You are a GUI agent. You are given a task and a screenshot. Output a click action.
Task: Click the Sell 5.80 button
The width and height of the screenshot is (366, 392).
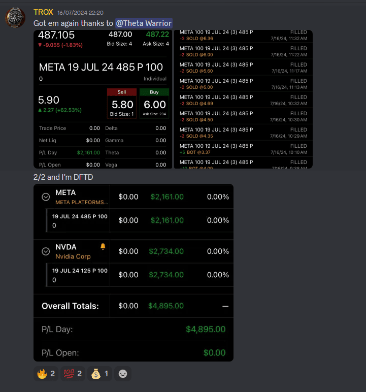coord(122,104)
